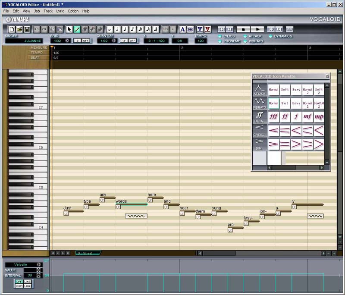This screenshot has height=295, width=345.
Task: Select the green pencil tool
Action: click(77, 29)
